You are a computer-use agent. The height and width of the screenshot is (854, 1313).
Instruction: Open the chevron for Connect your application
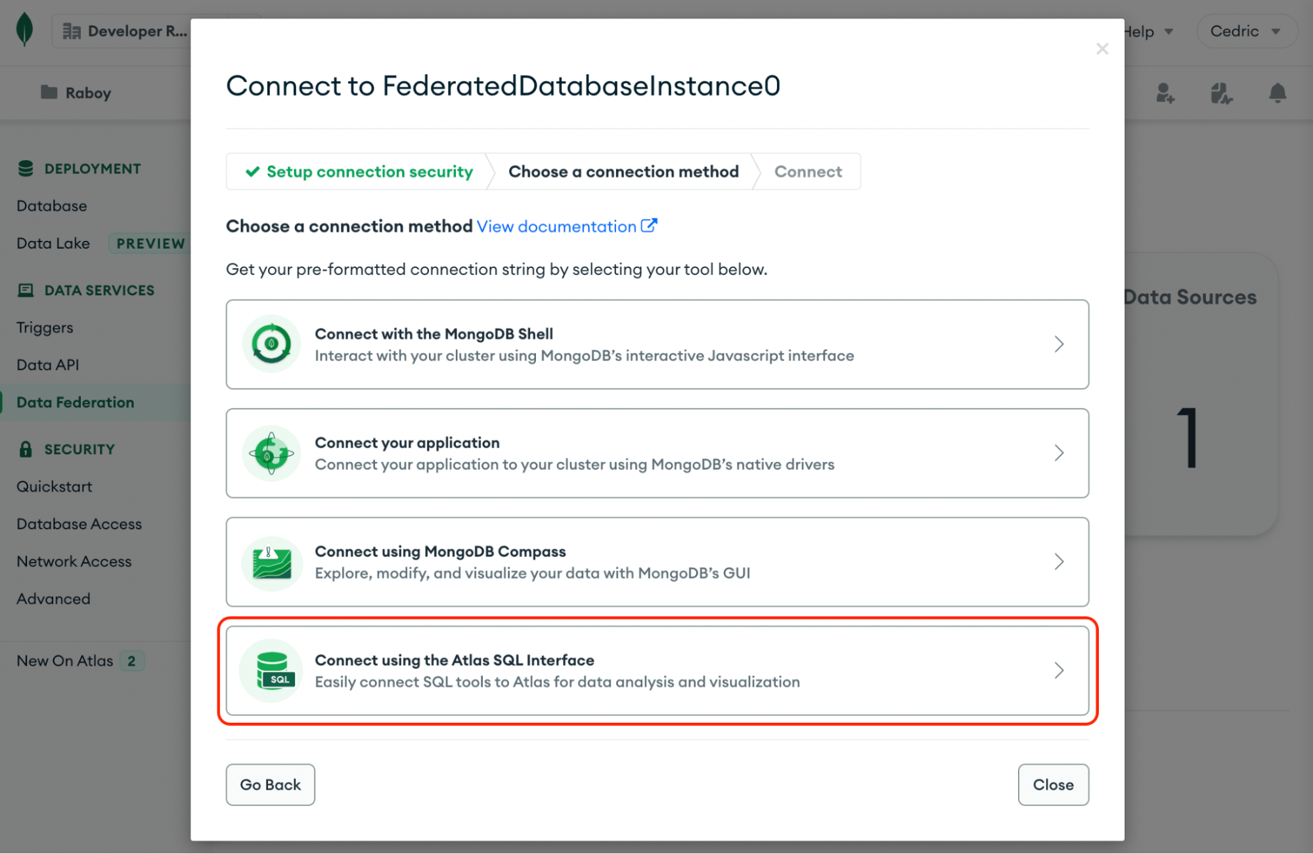tap(1059, 453)
